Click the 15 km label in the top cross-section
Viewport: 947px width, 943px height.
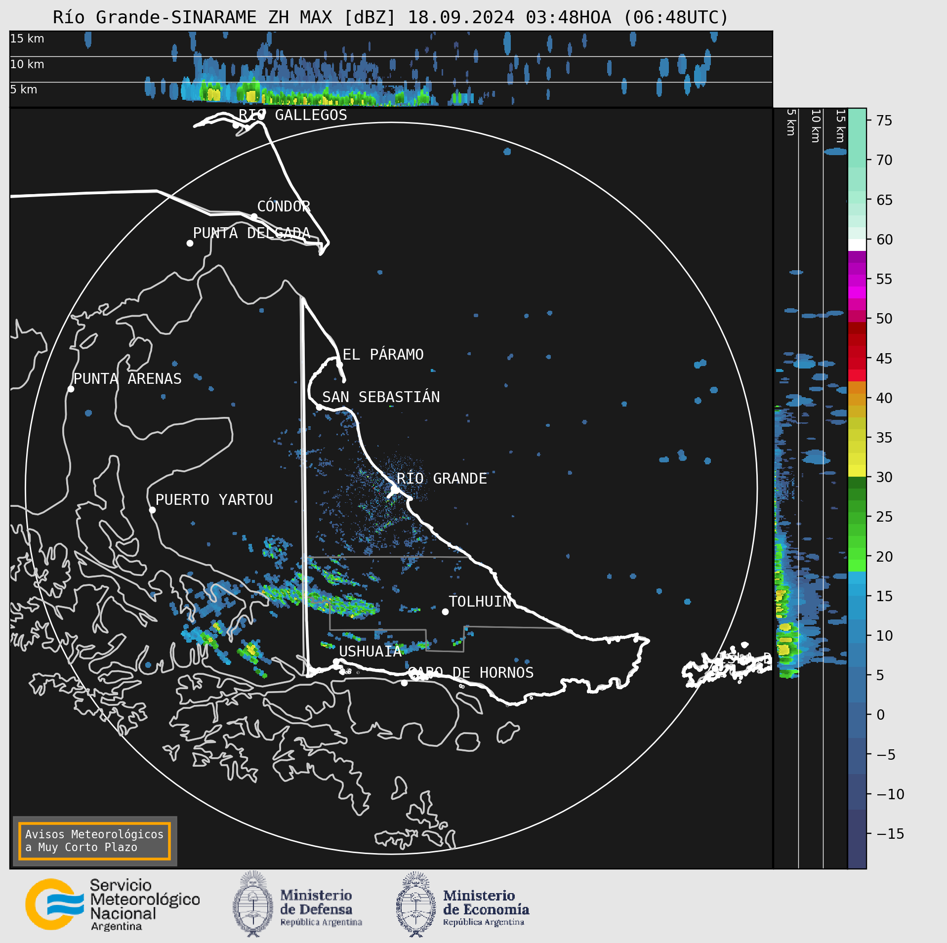27,39
